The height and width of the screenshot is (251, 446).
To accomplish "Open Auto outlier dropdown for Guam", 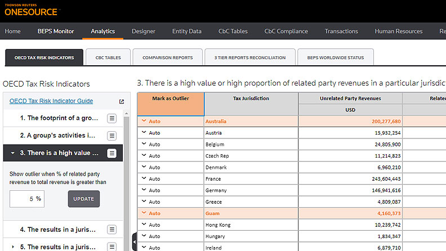I will click(x=144, y=213).
